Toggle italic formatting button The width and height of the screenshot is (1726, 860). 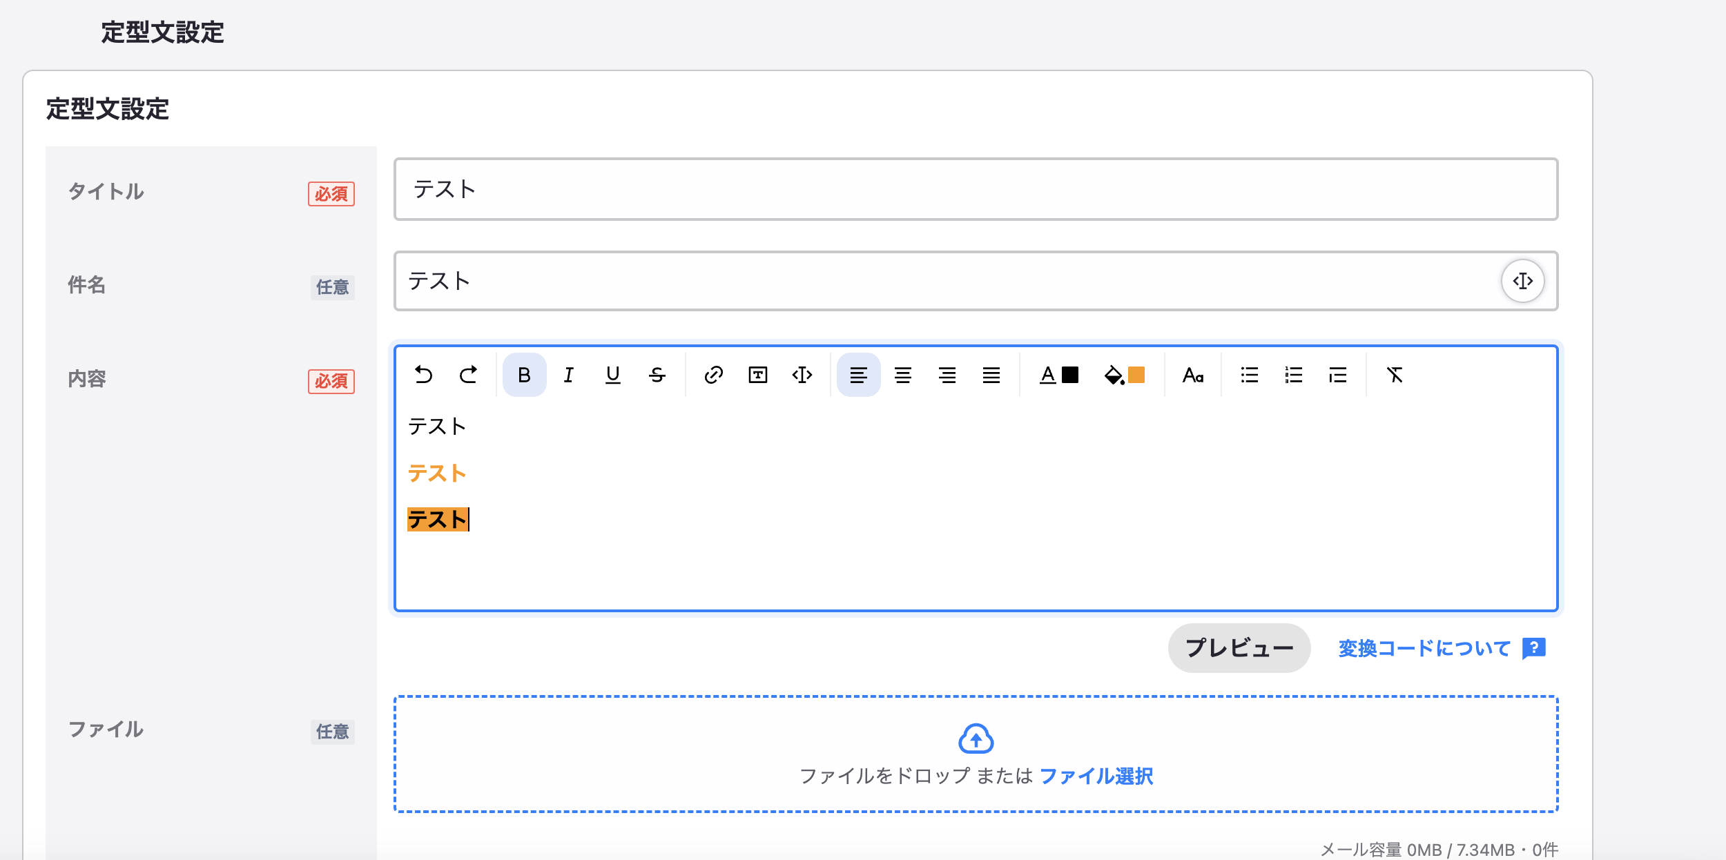[569, 375]
